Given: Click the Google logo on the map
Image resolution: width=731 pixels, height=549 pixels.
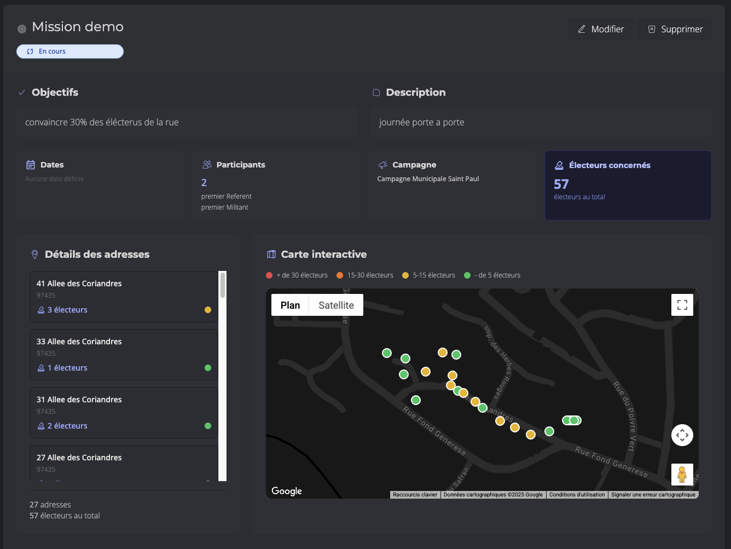Looking at the screenshot, I should pyautogui.click(x=287, y=491).
